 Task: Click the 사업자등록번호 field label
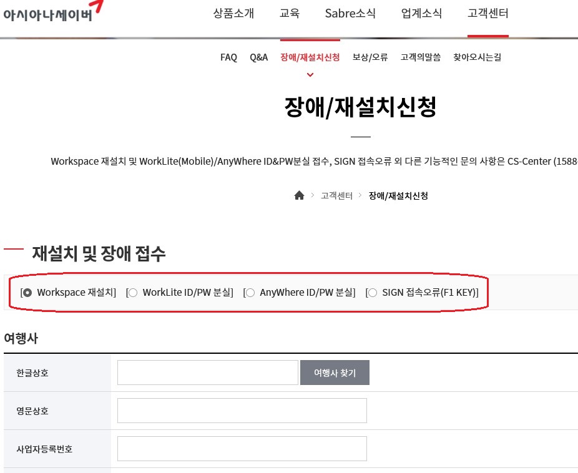pyautogui.click(x=44, y=449)
